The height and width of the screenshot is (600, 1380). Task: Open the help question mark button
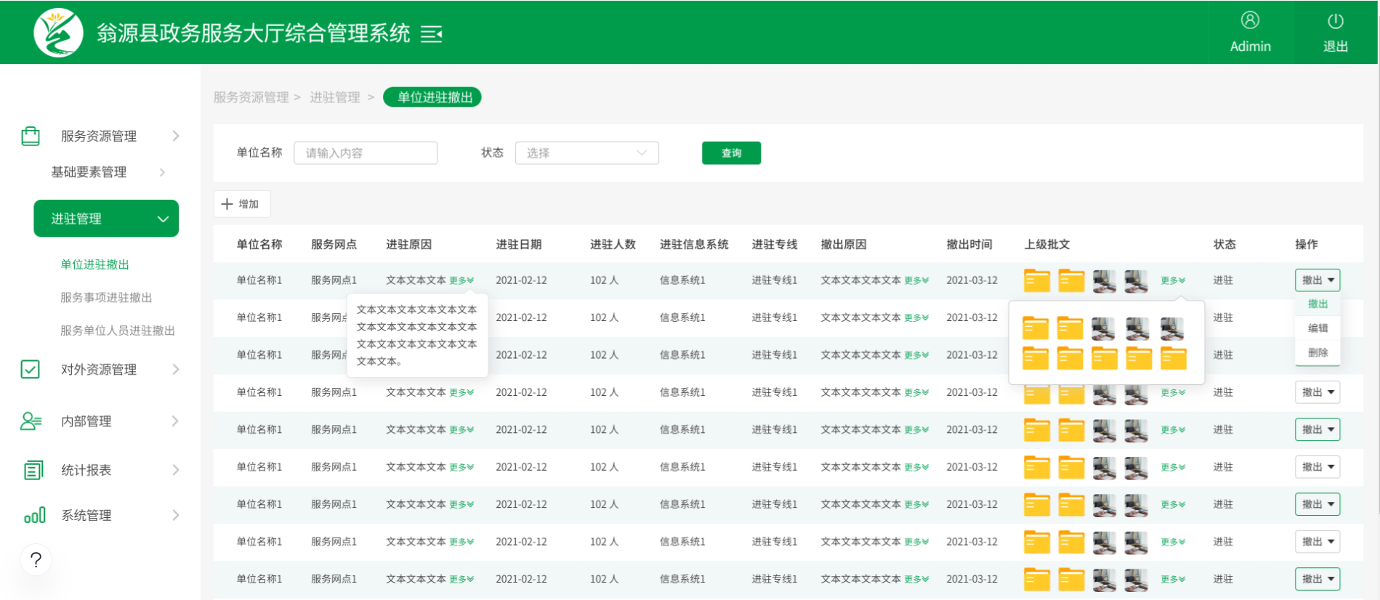[x=36, y=560]
